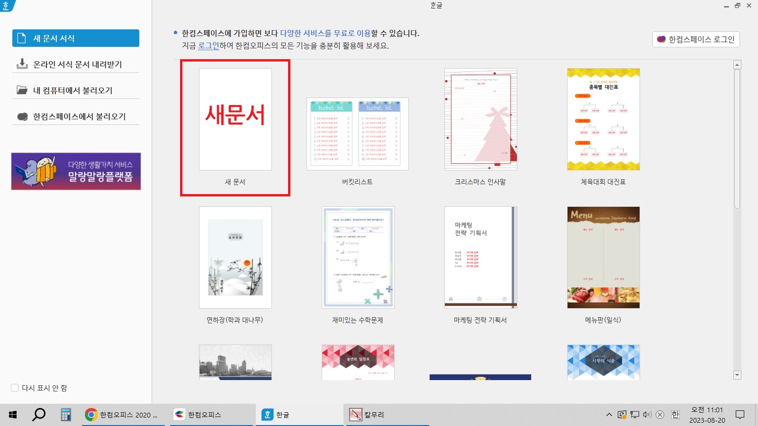Open Action Center in the system tray
Screen dimensions: 758x426
740,415
